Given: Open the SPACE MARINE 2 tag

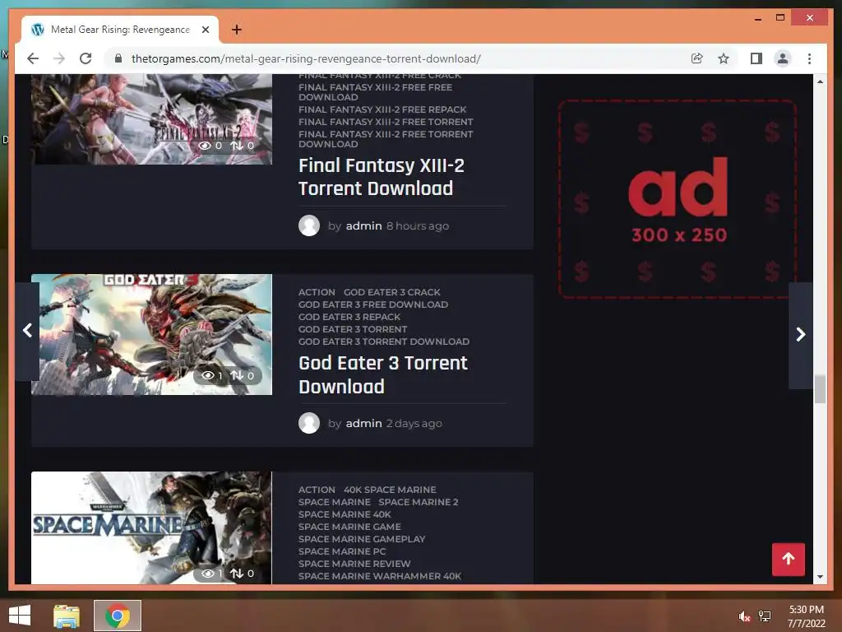Looking at the screenshot, I should point(419,503).
